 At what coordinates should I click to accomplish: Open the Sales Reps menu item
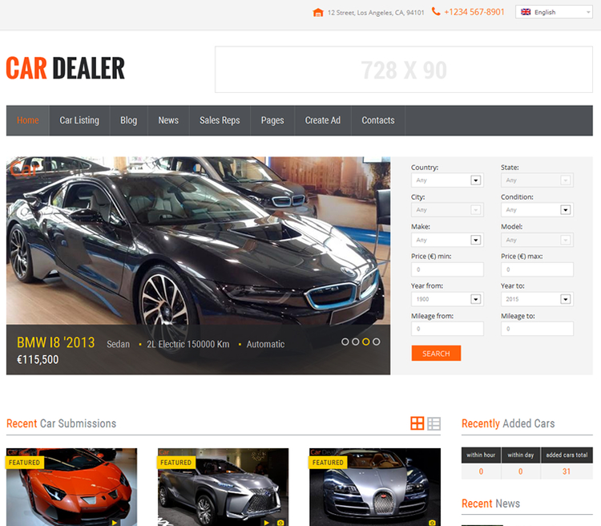click(220, 120)
